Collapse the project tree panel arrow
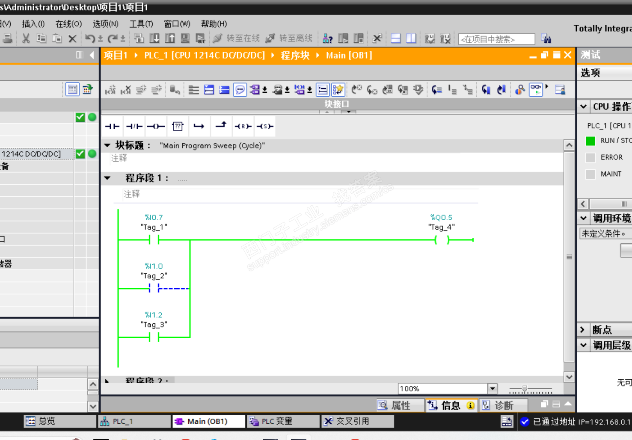632x440 pixels. click(92, 55)
